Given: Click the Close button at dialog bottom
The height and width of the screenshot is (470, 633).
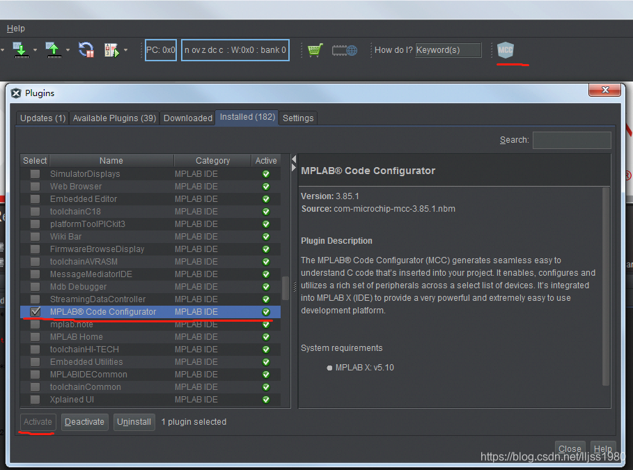Looking at the screenshot, I should [570, 448].
